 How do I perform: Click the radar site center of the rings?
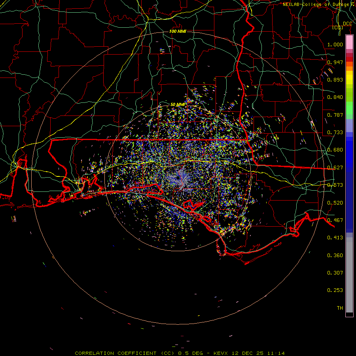(178, 178)
